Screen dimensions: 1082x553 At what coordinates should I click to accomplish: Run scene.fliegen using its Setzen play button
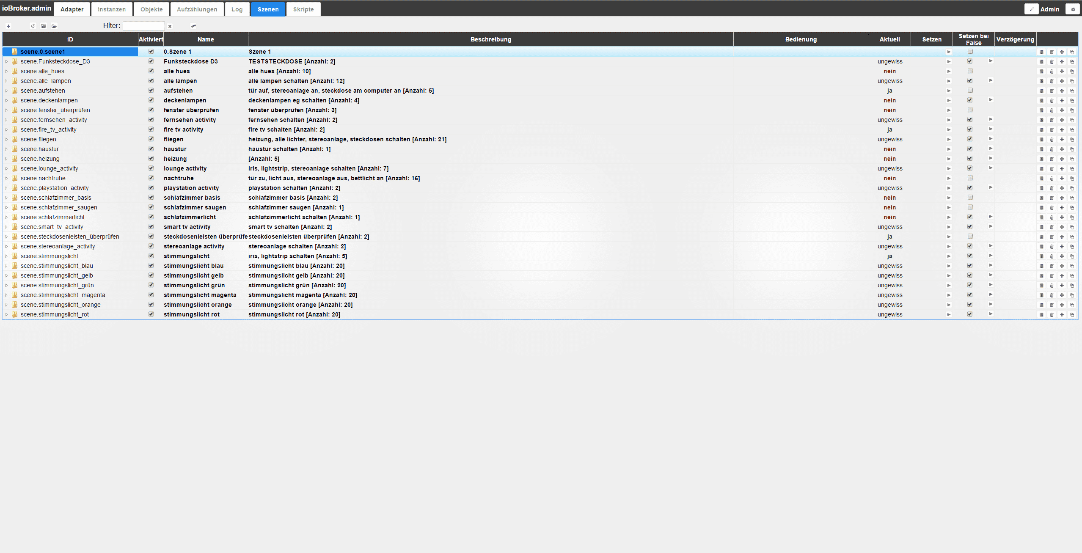pyautogui.click(x=949, y=140)
